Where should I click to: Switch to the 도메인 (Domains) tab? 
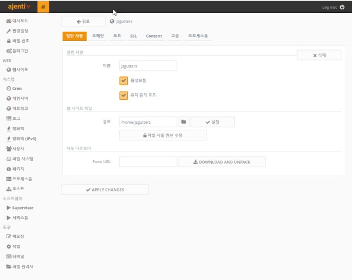point(98,36)
